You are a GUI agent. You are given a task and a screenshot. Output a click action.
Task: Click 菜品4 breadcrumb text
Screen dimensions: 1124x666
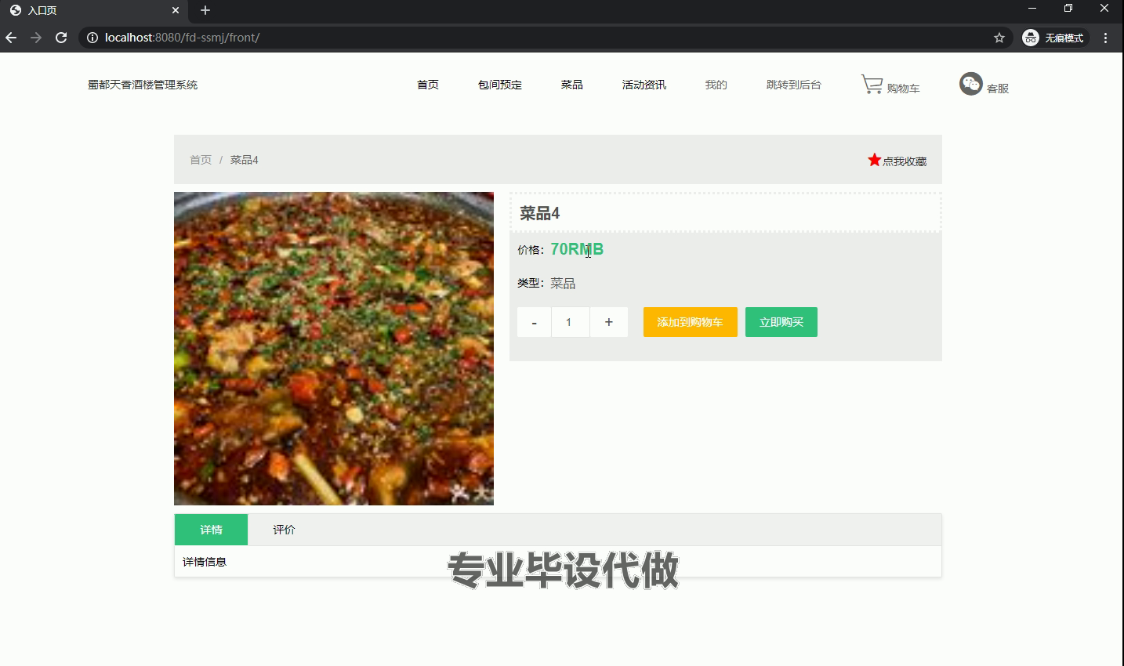(x=245, y=160)
